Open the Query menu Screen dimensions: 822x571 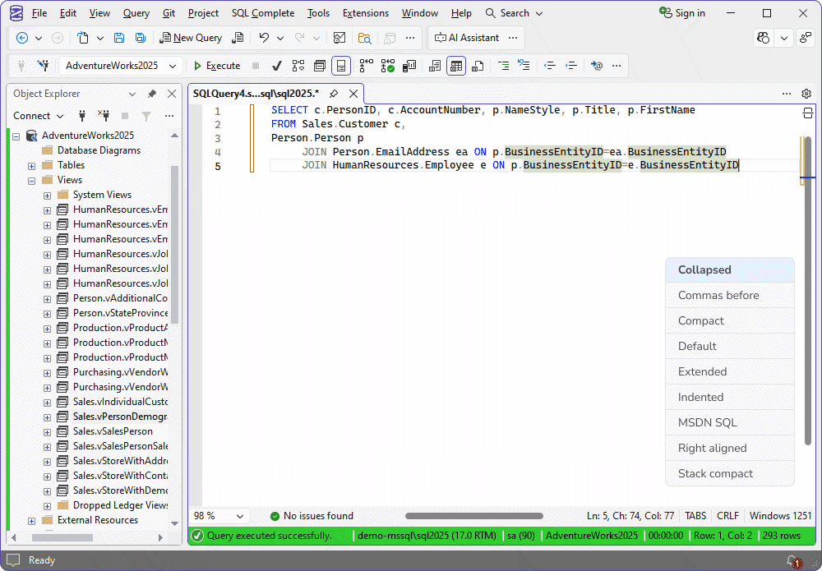tap(136, 12)
